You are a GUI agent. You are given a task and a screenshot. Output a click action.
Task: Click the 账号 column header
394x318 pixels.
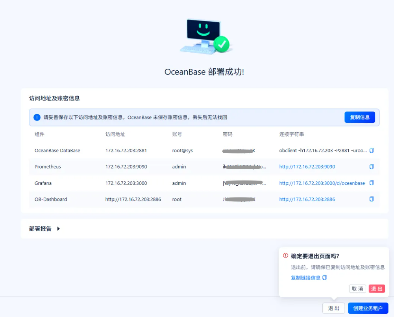[x=177, y=134]
